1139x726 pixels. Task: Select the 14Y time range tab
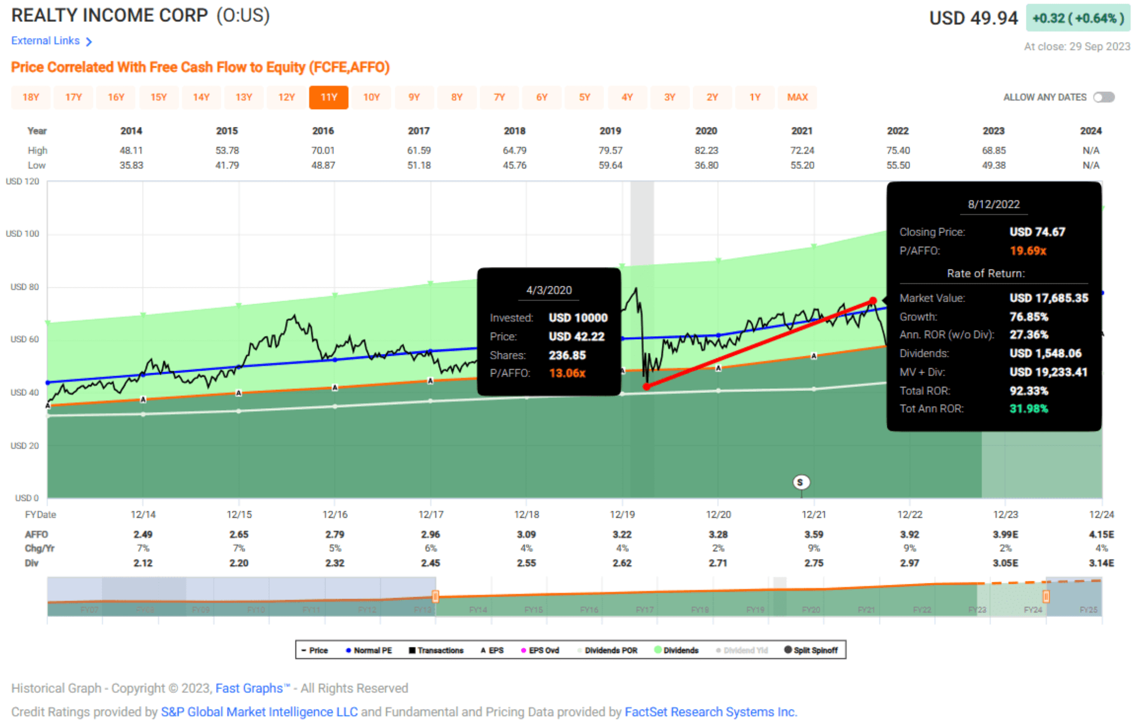202,97
